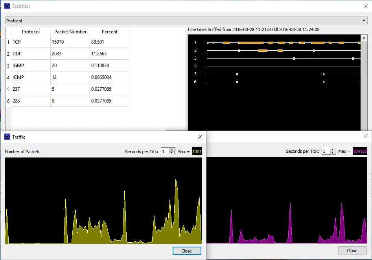Select the TCP row in the protocol table
Viewport: 372px width, 260px height.
(30, 42)
